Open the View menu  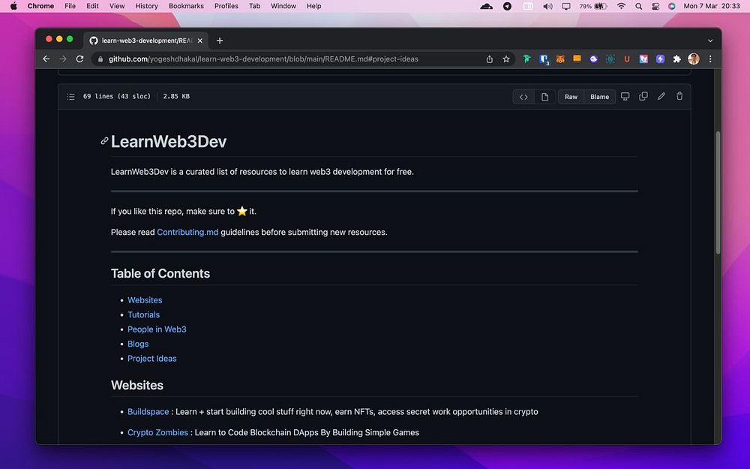117,6
